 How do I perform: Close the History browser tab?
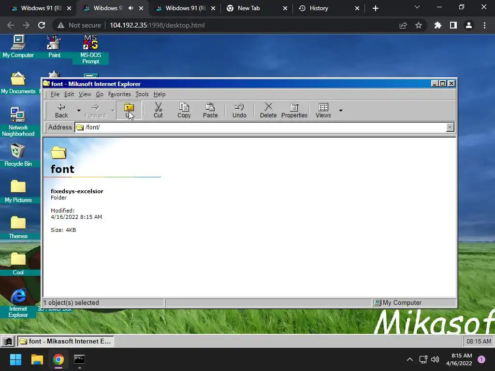(x=357, y=8)
